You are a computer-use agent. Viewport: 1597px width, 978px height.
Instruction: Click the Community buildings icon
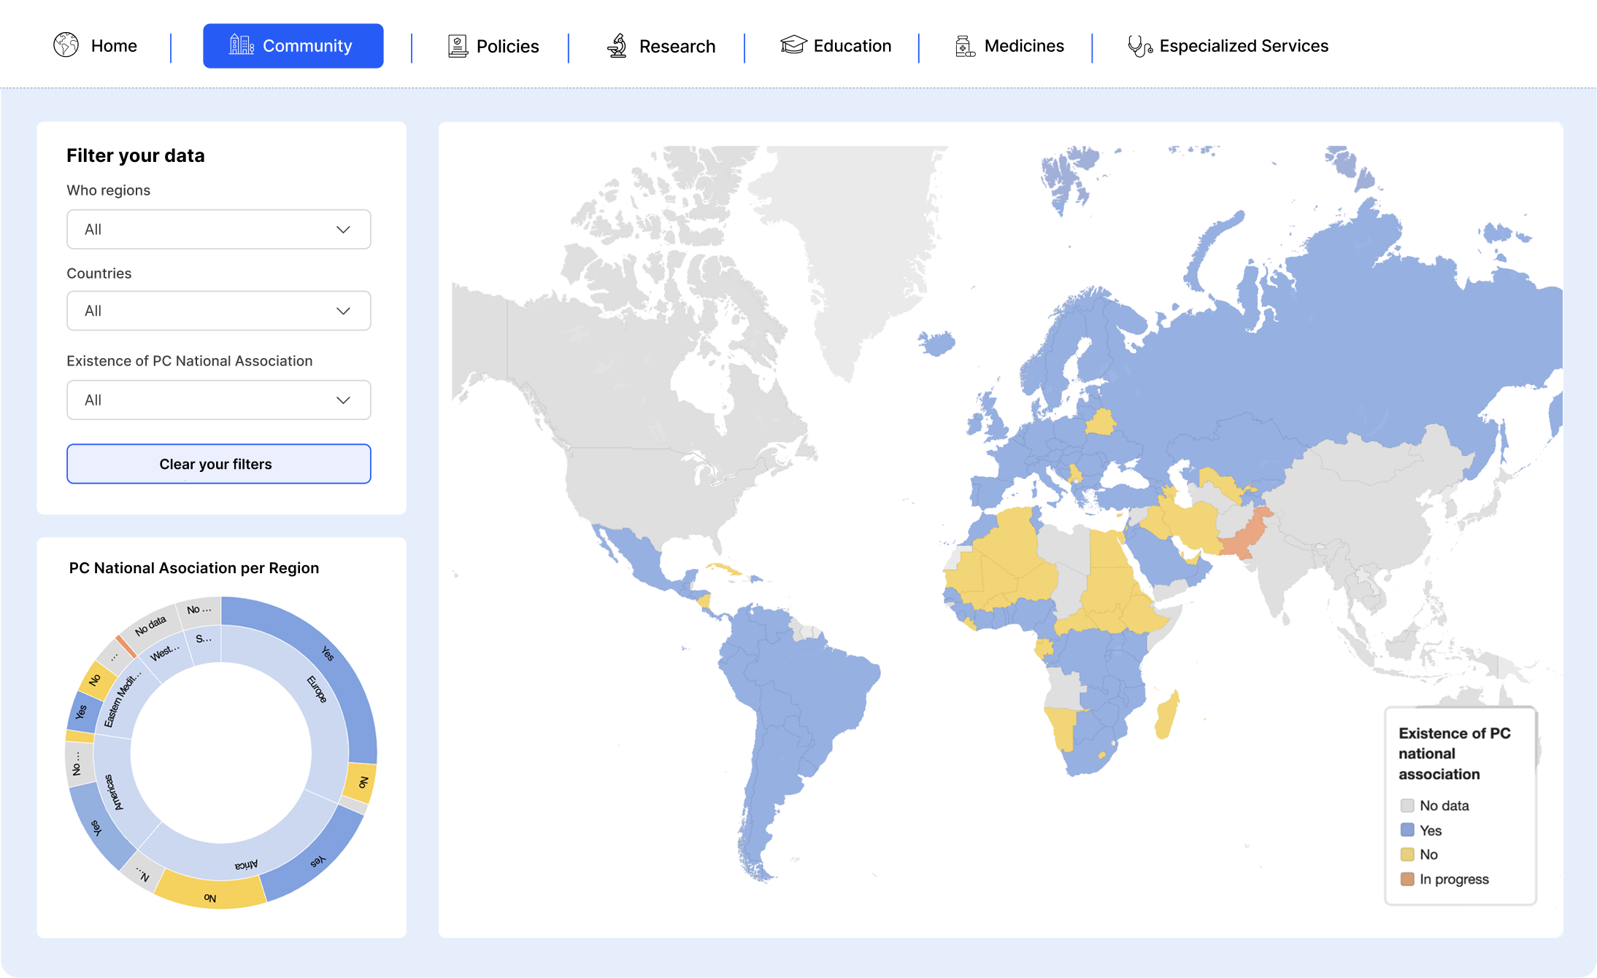pyautogui.click(x=242, y=45)
